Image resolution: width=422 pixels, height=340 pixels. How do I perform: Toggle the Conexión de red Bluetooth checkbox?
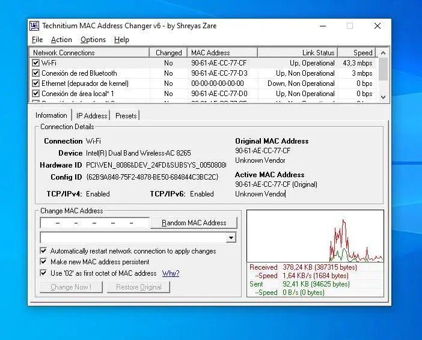point(35,73)
